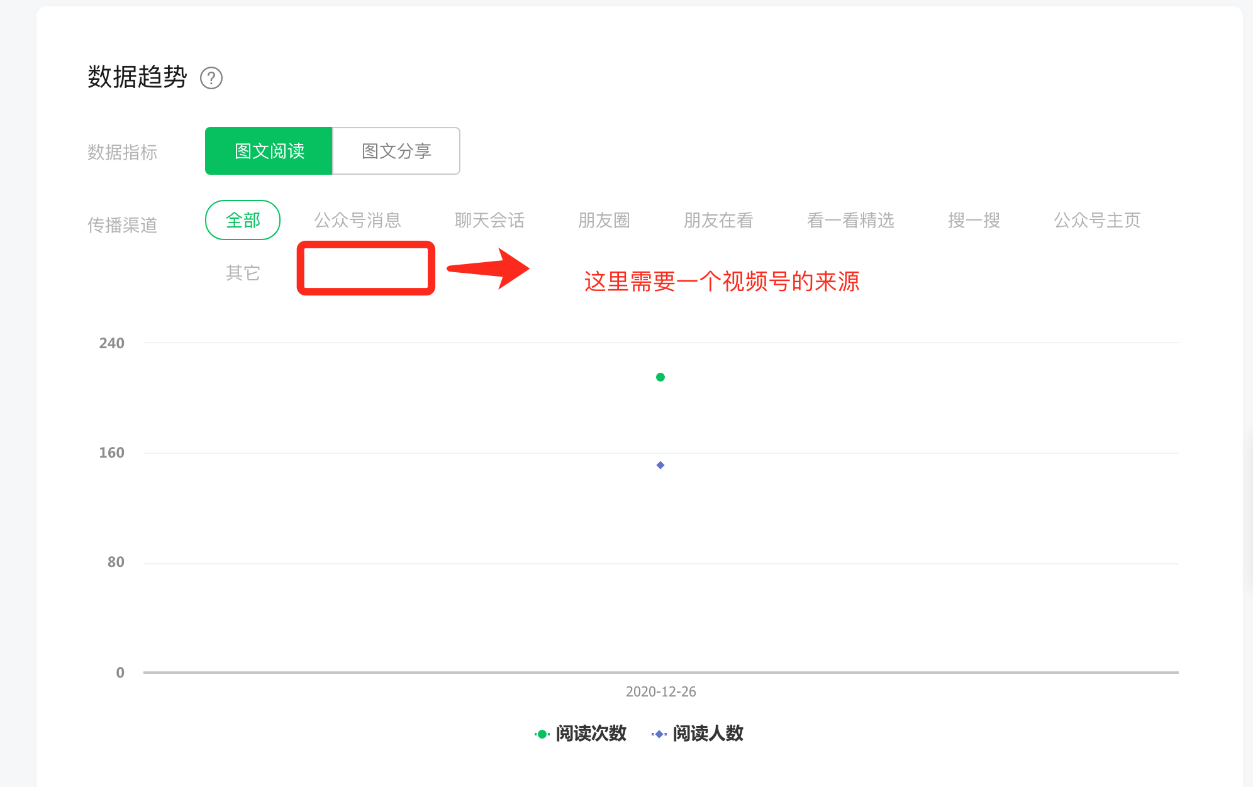1253x787 pixels.
Task: Click the green legend marker icon
Action: (542, 734)
